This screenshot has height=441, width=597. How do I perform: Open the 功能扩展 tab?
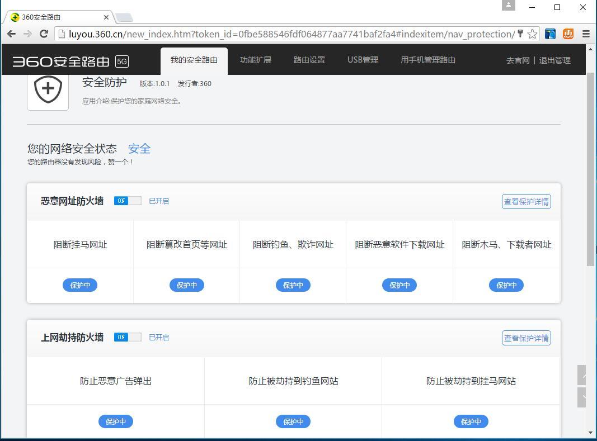tap(256, 60)
